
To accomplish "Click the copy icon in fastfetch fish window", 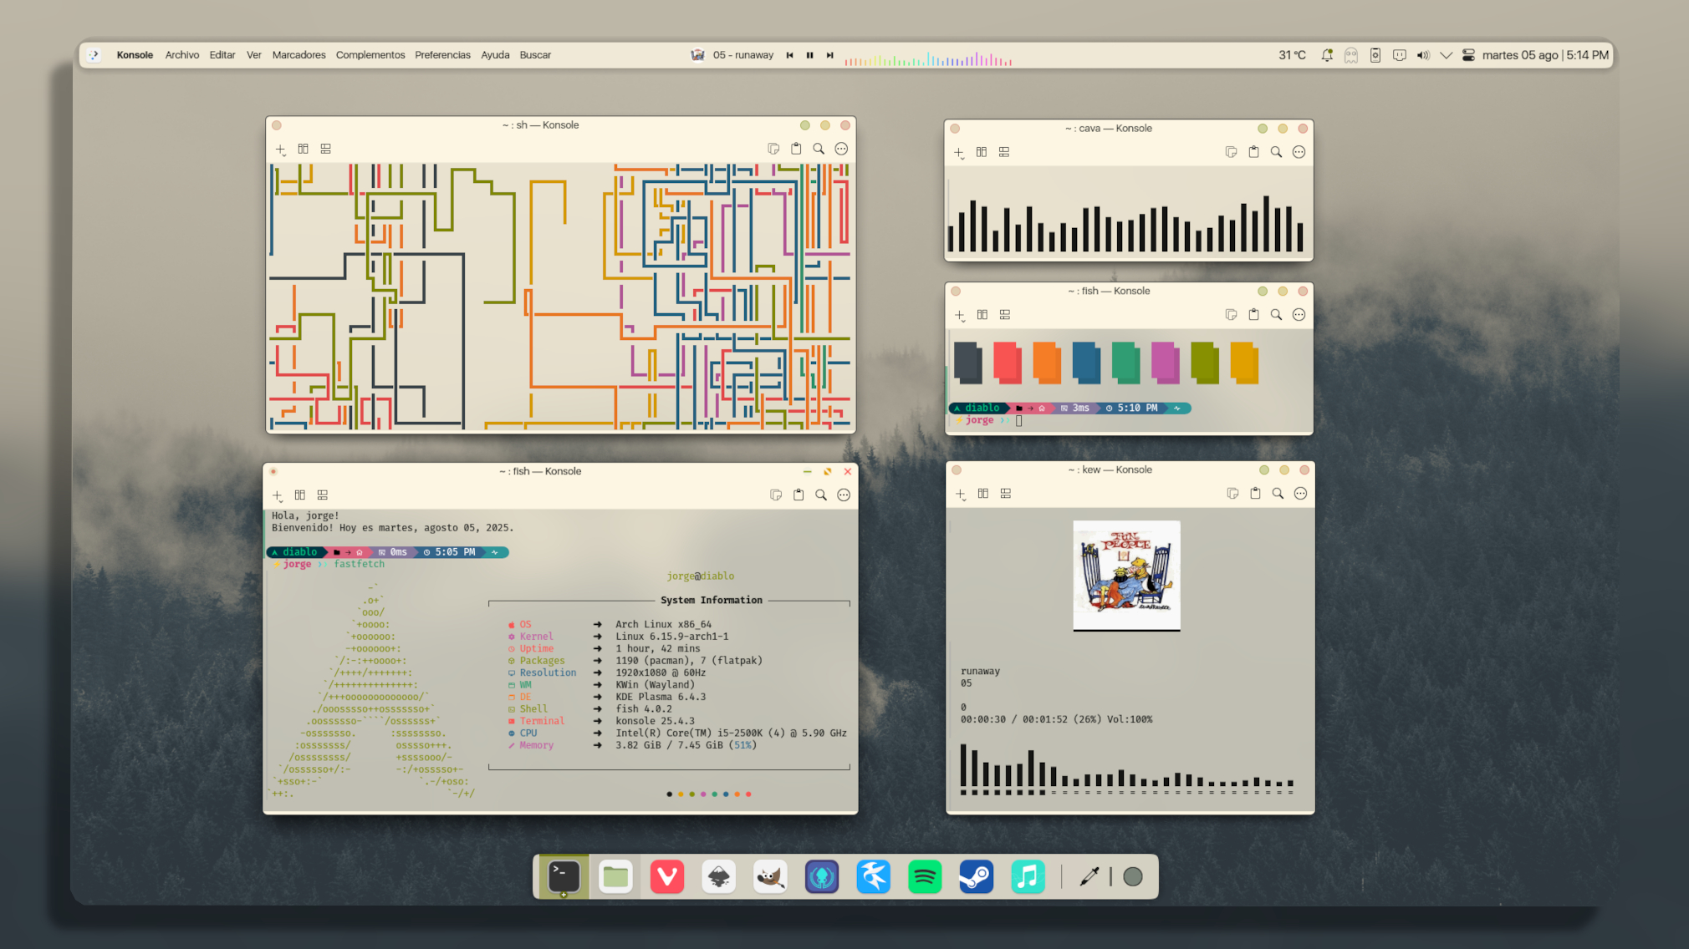I will [776, 495].
